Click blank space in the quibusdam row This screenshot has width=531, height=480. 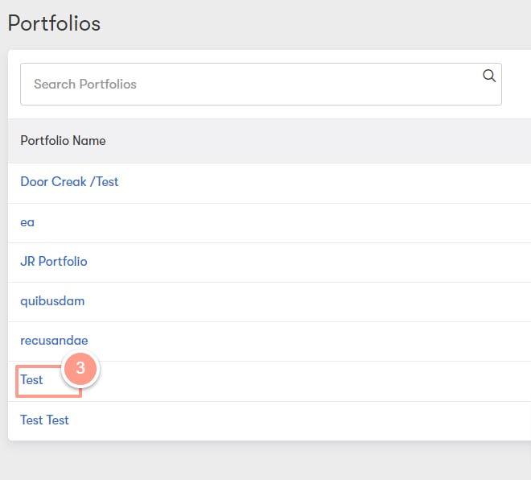coord(305,302)
